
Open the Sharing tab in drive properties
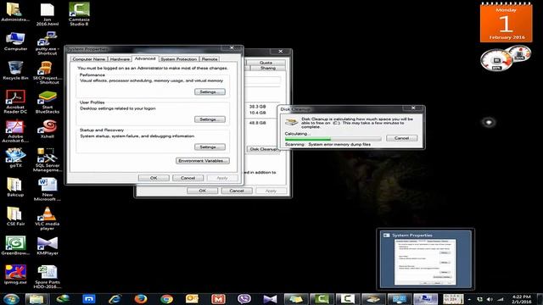[x=268, y=68]
